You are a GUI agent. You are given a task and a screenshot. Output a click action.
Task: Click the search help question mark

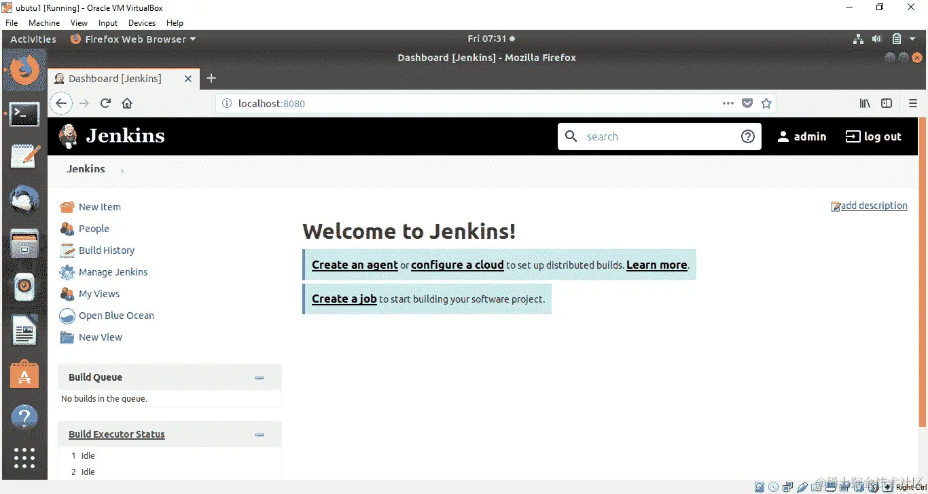coord(748,136)
